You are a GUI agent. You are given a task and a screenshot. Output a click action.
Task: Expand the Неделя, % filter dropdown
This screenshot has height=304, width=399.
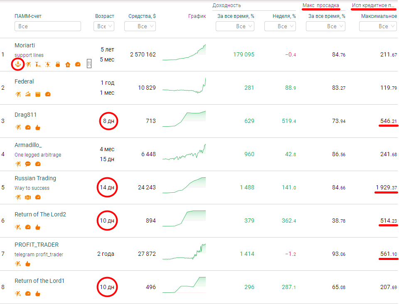280,26
